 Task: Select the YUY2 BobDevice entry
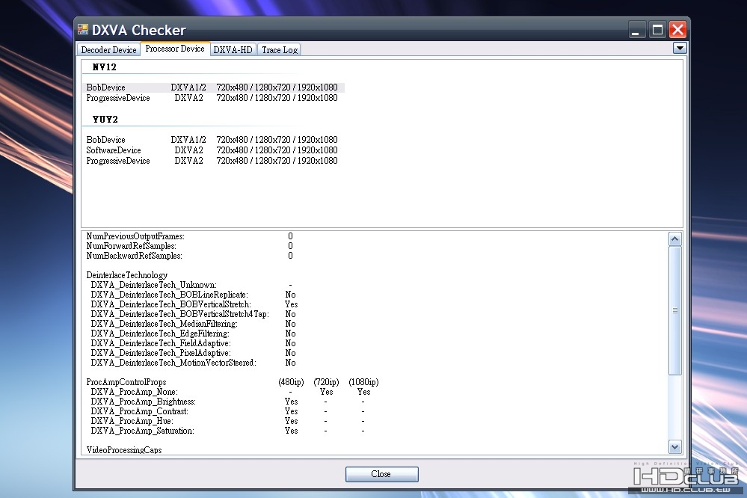coord(212,140)
